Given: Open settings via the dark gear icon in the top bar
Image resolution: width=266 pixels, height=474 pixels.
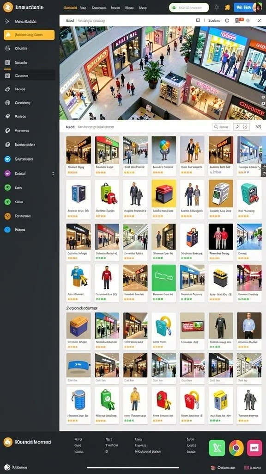Looking at the screenshot, I should coord(217,7).
